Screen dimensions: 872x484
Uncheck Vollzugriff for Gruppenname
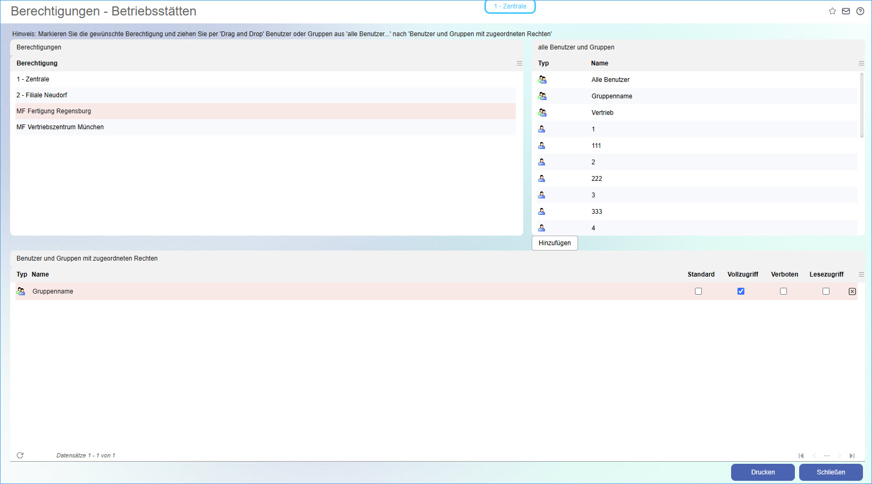tap(741, 291)
